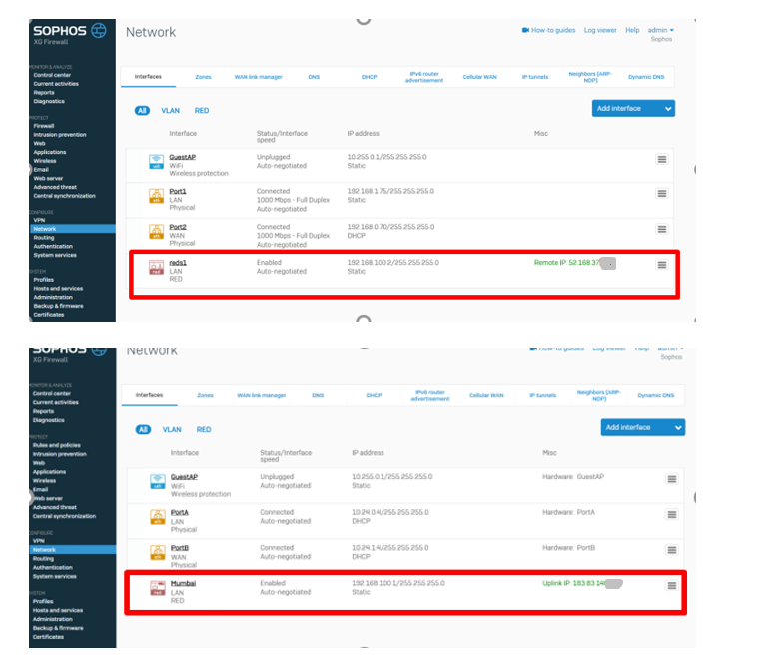Open the PortA interface link
Viewport: 767px width, 663px height.
tap(180, 512)
